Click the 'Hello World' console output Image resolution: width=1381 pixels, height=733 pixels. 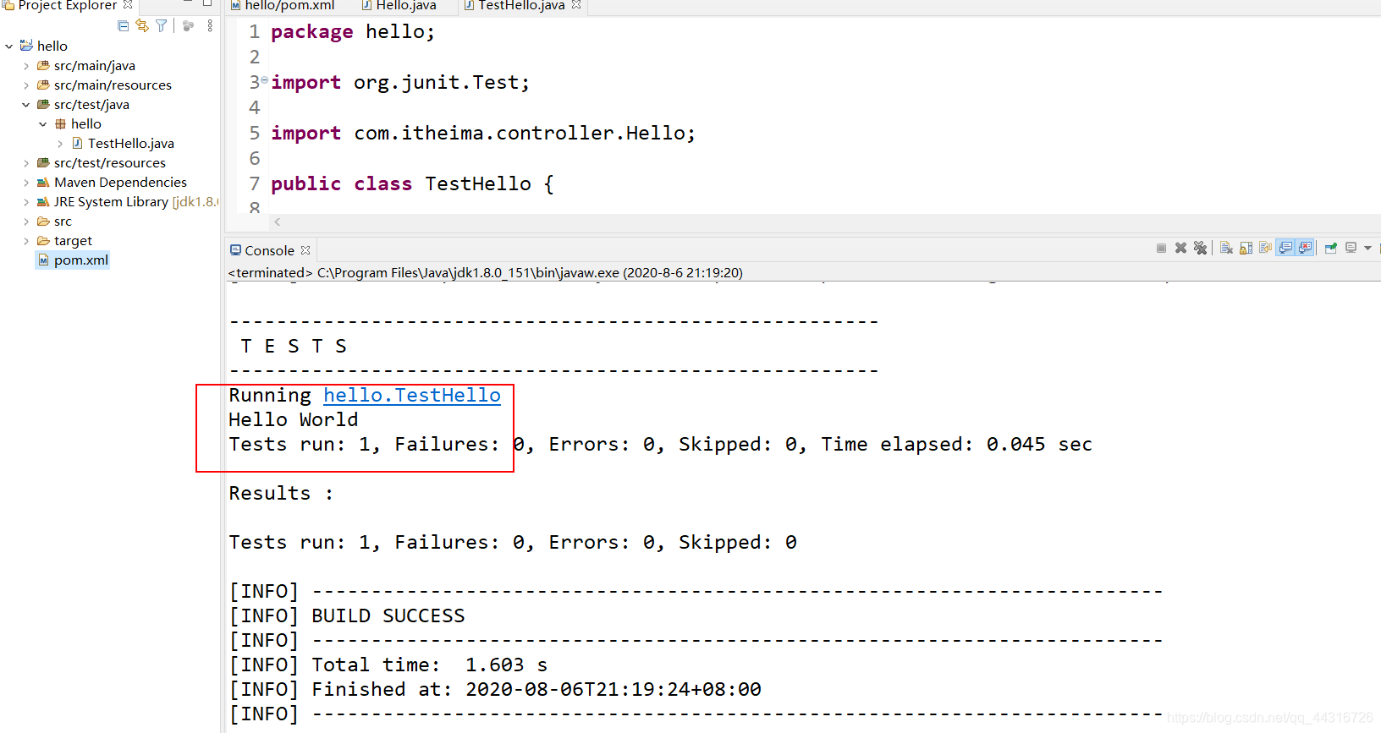(294, 419)
